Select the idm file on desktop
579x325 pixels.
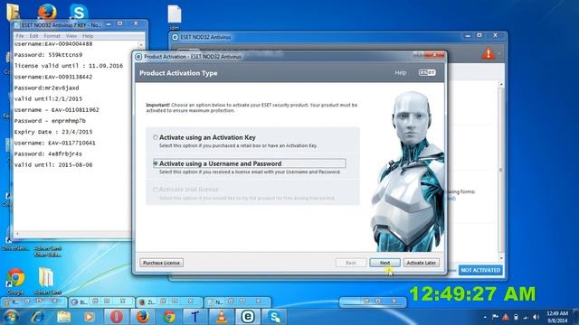click(x=175, y=17)
